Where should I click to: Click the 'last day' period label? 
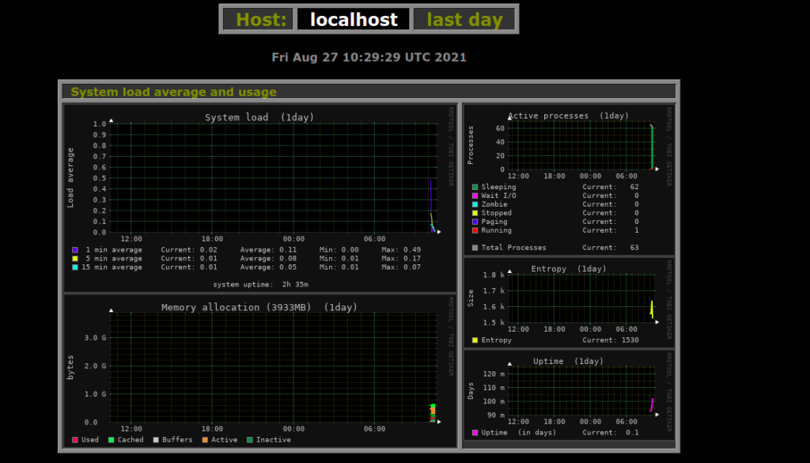pos(464,20)
